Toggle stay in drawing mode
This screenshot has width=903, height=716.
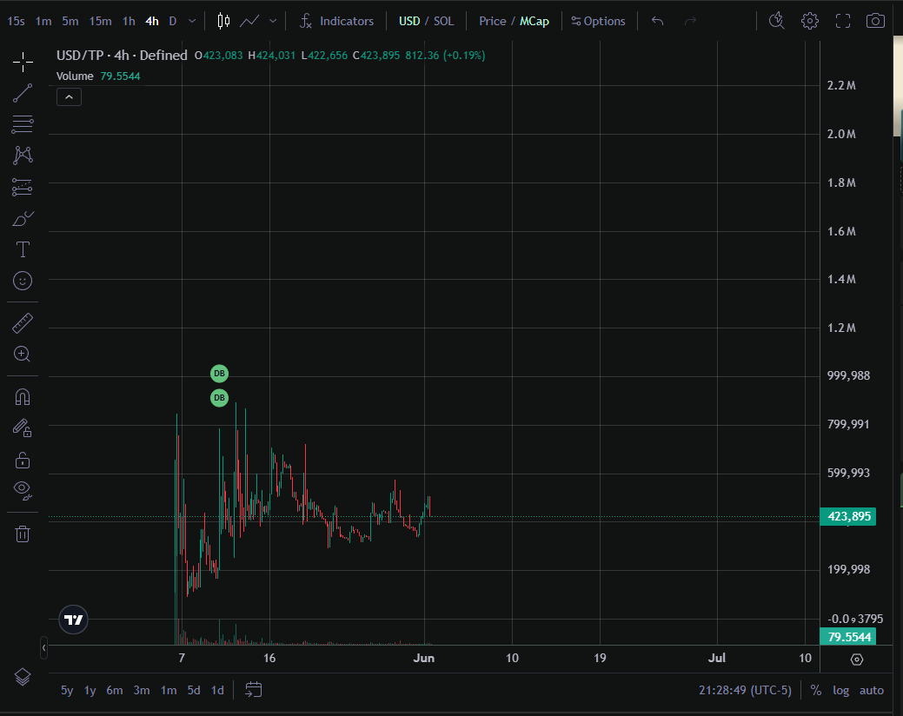coord(23,428)
